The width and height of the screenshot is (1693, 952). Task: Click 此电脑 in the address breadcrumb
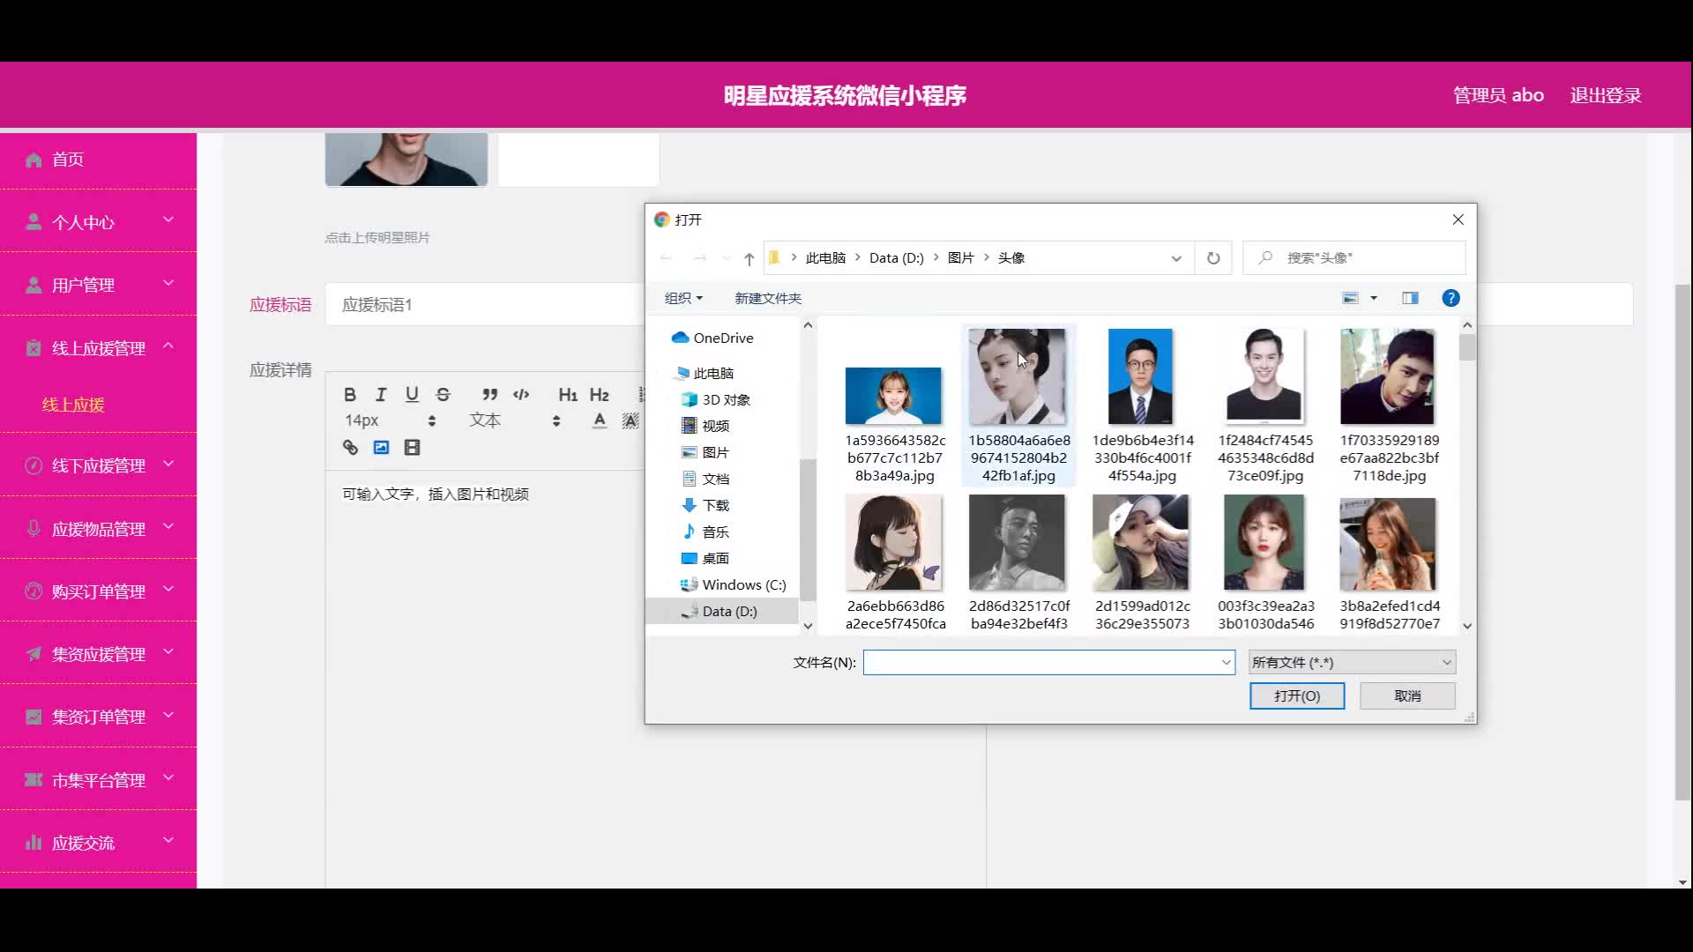coord(825,258)
